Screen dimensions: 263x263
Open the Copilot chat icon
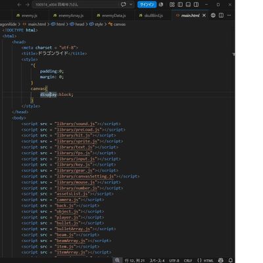pos(124,5)
